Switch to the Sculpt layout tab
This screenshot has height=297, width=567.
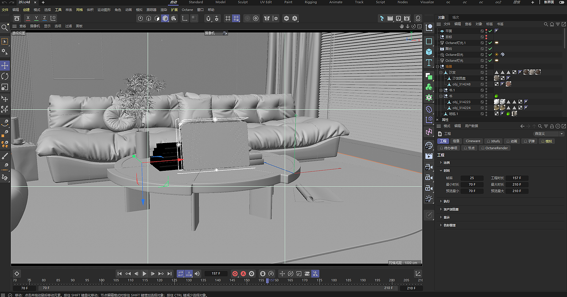coord(243,2)
